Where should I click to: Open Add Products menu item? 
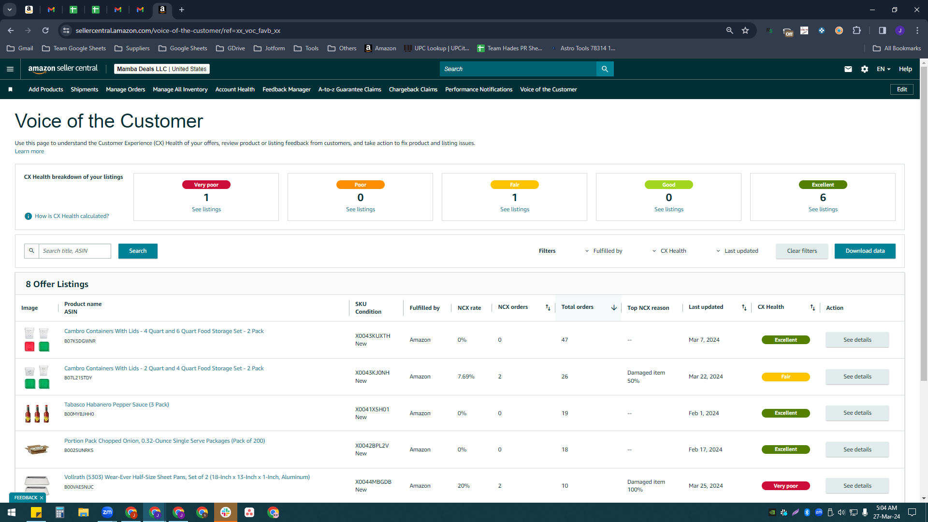point(46,89)
